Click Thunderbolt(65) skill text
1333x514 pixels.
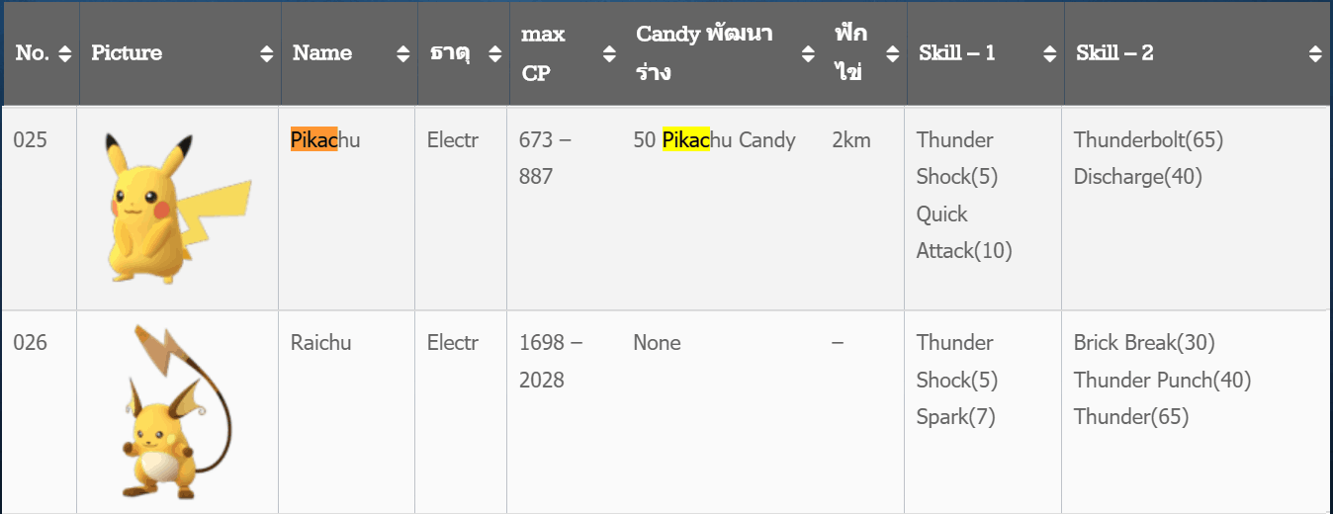coord(1148,140)
